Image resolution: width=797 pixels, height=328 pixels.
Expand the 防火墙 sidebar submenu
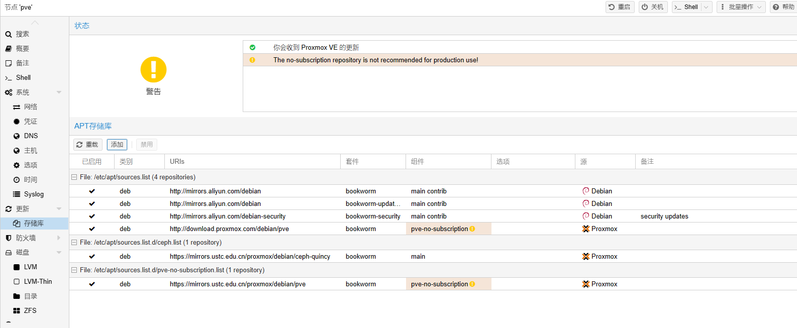pos(59,238)
